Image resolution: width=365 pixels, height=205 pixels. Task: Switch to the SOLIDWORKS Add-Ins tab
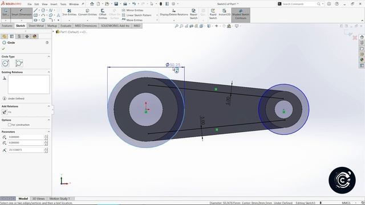(115, 26)
